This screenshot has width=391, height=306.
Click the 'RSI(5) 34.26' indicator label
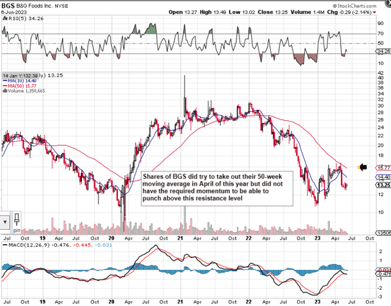tap(26, 18)
